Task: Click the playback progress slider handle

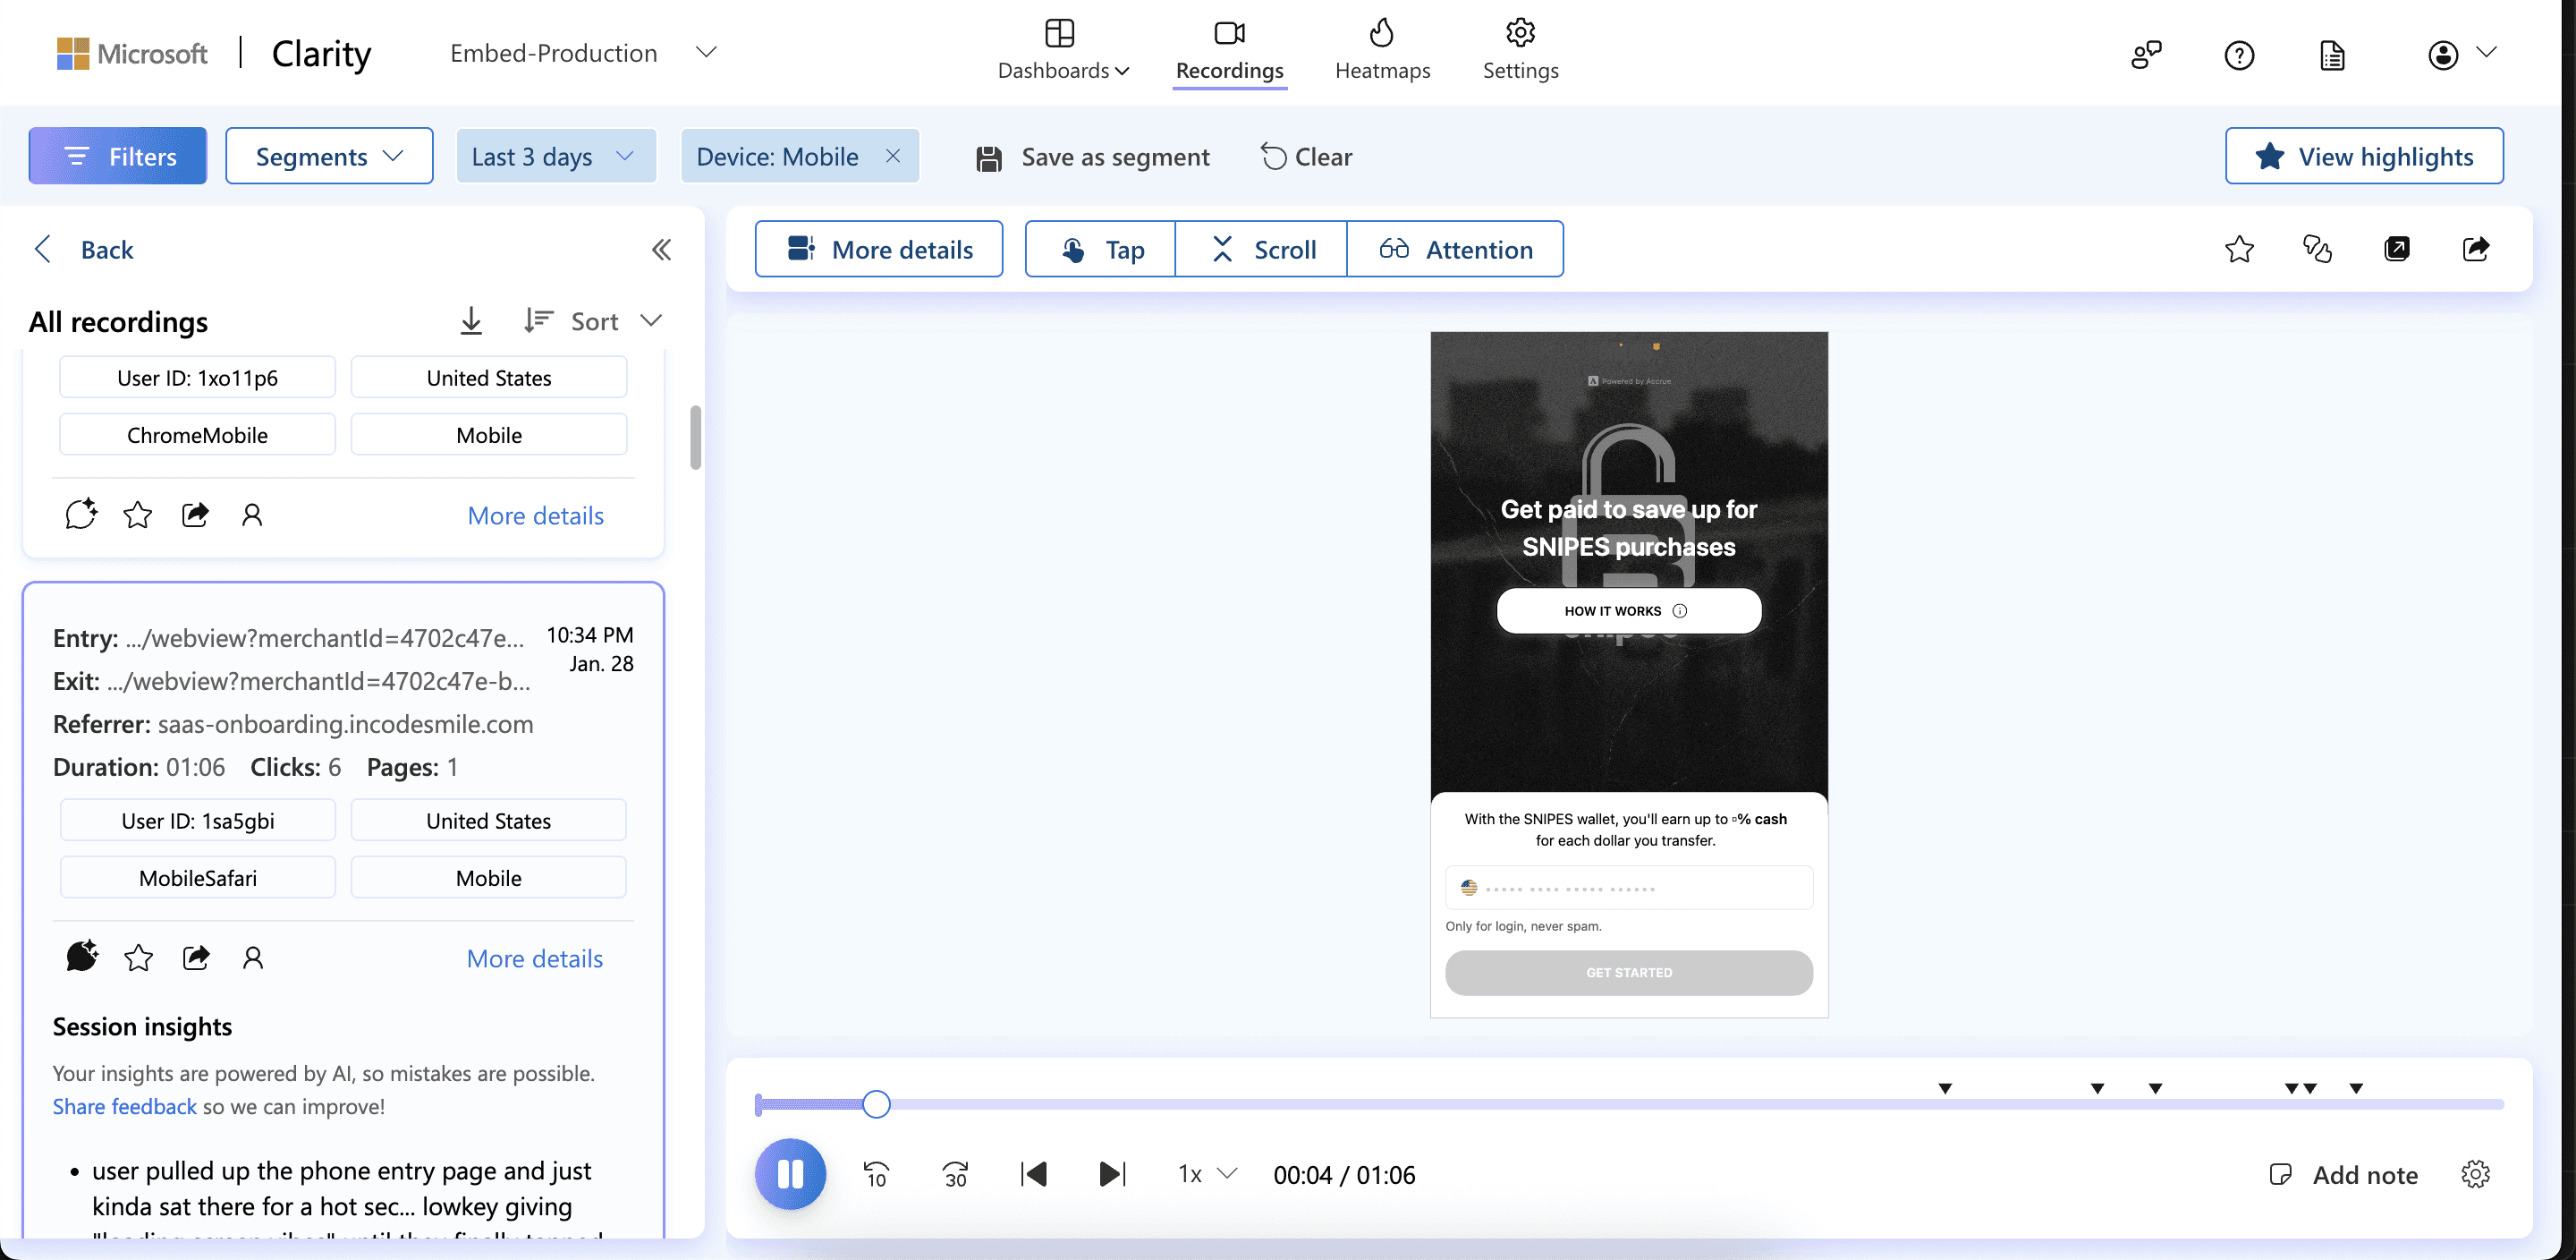Action: [x=876, y=1104]
